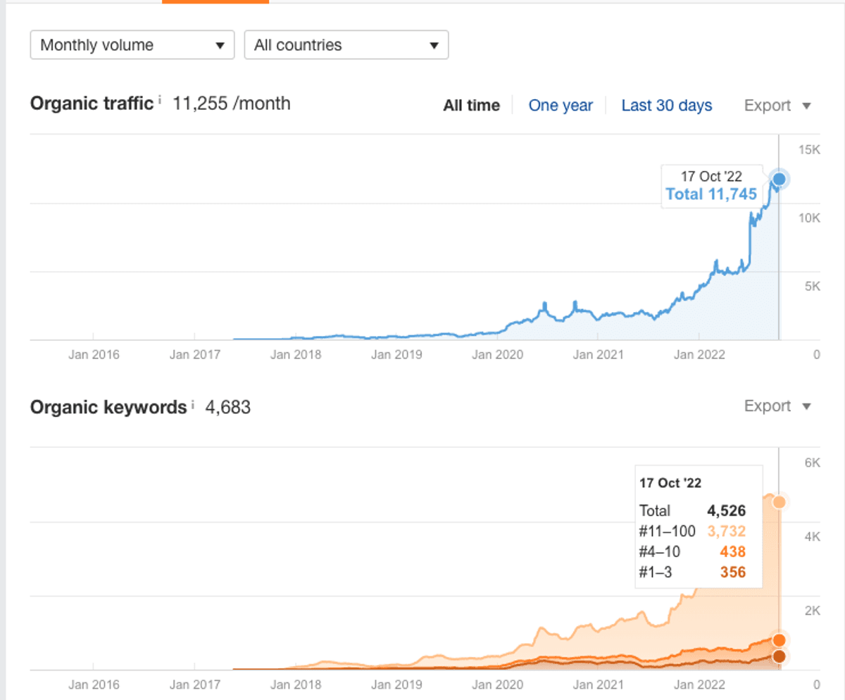Viewport: 845px width, 700px height.
Task: Click Jan 2020 label on traffic chart axis
Action: [498, 354]
